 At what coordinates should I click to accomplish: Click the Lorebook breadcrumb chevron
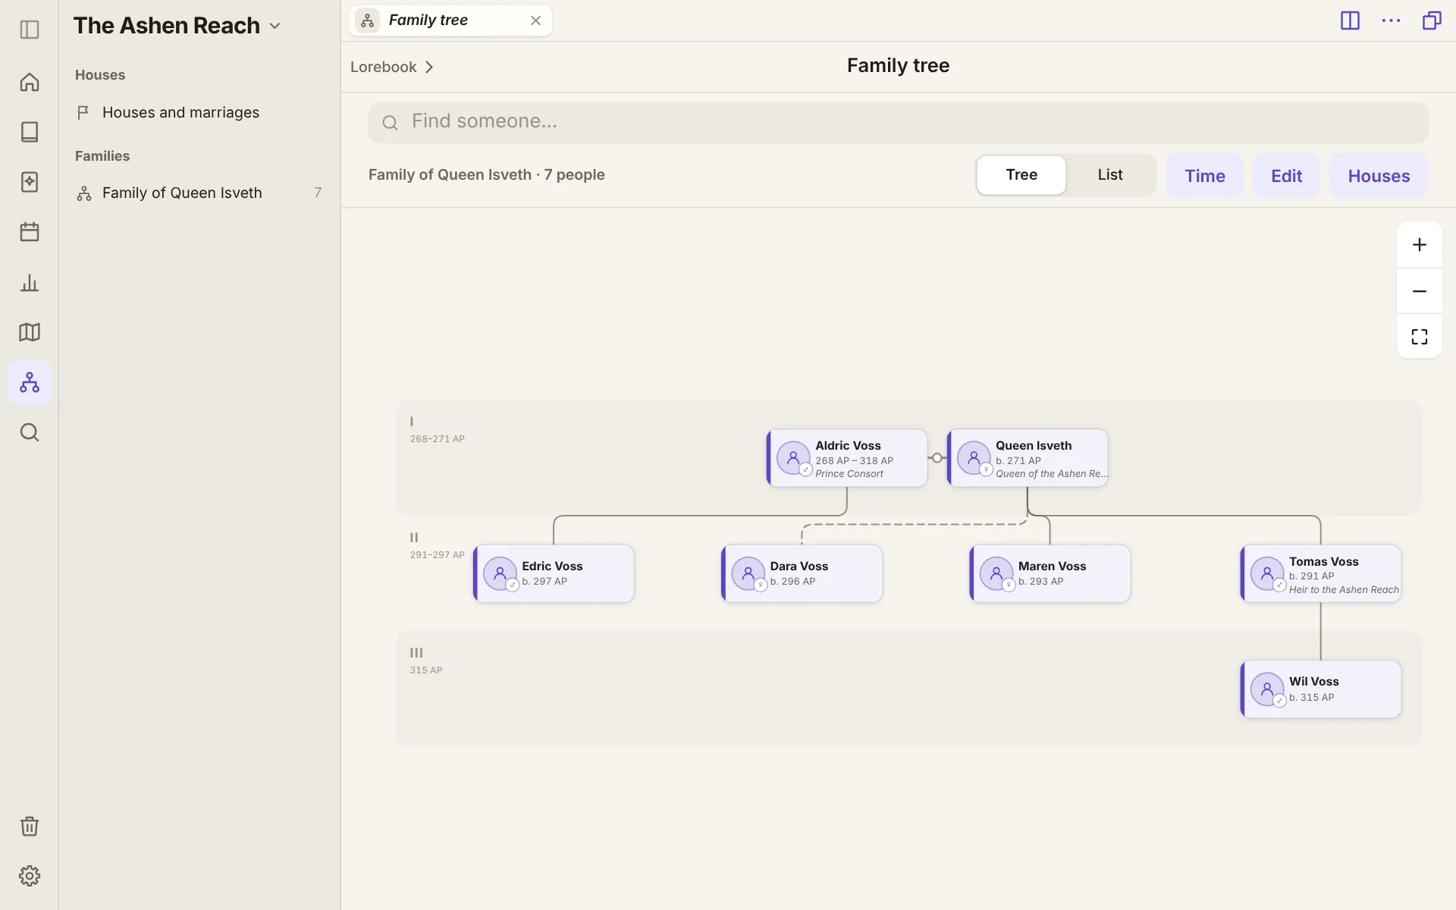(429, 67)
